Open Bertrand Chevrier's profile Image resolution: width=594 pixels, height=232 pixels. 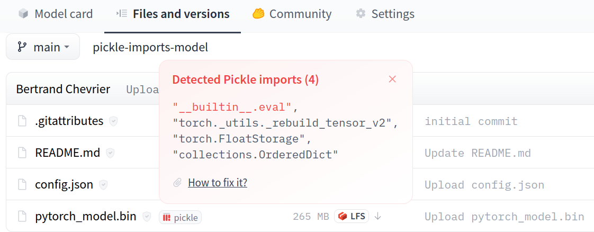click(x=63, y=89)
